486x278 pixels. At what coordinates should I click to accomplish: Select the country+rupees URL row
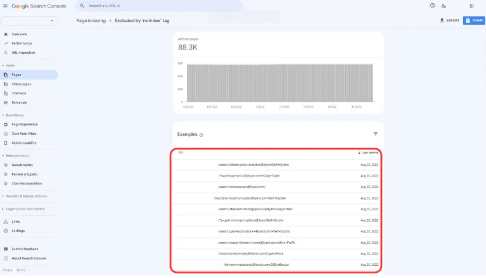[x=276, y=198]
